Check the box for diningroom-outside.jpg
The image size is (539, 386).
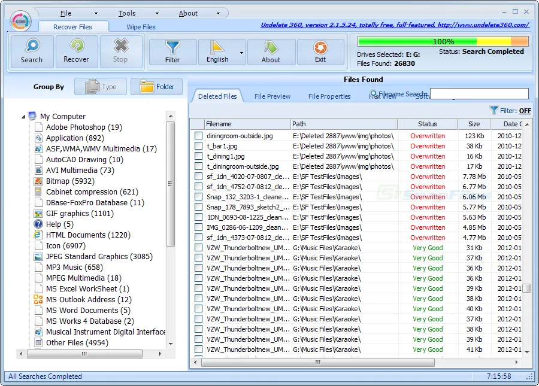198,136
